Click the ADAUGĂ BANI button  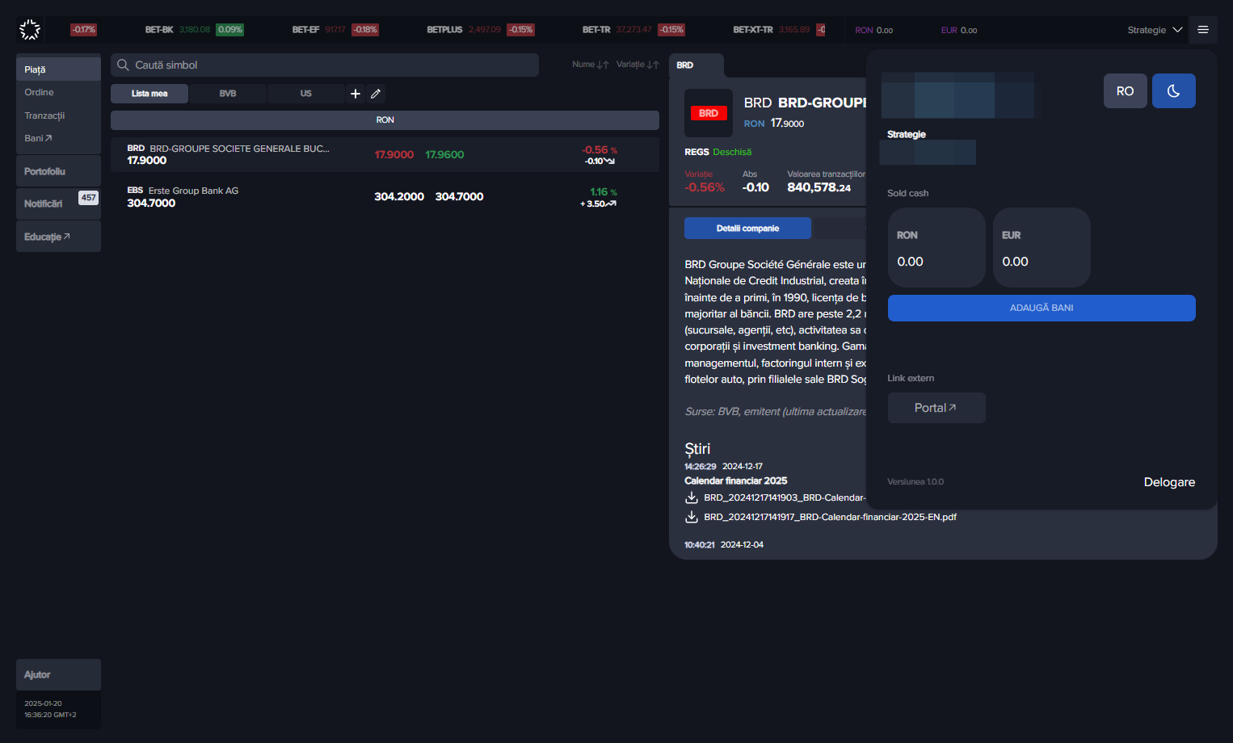tap(1042, 308)
